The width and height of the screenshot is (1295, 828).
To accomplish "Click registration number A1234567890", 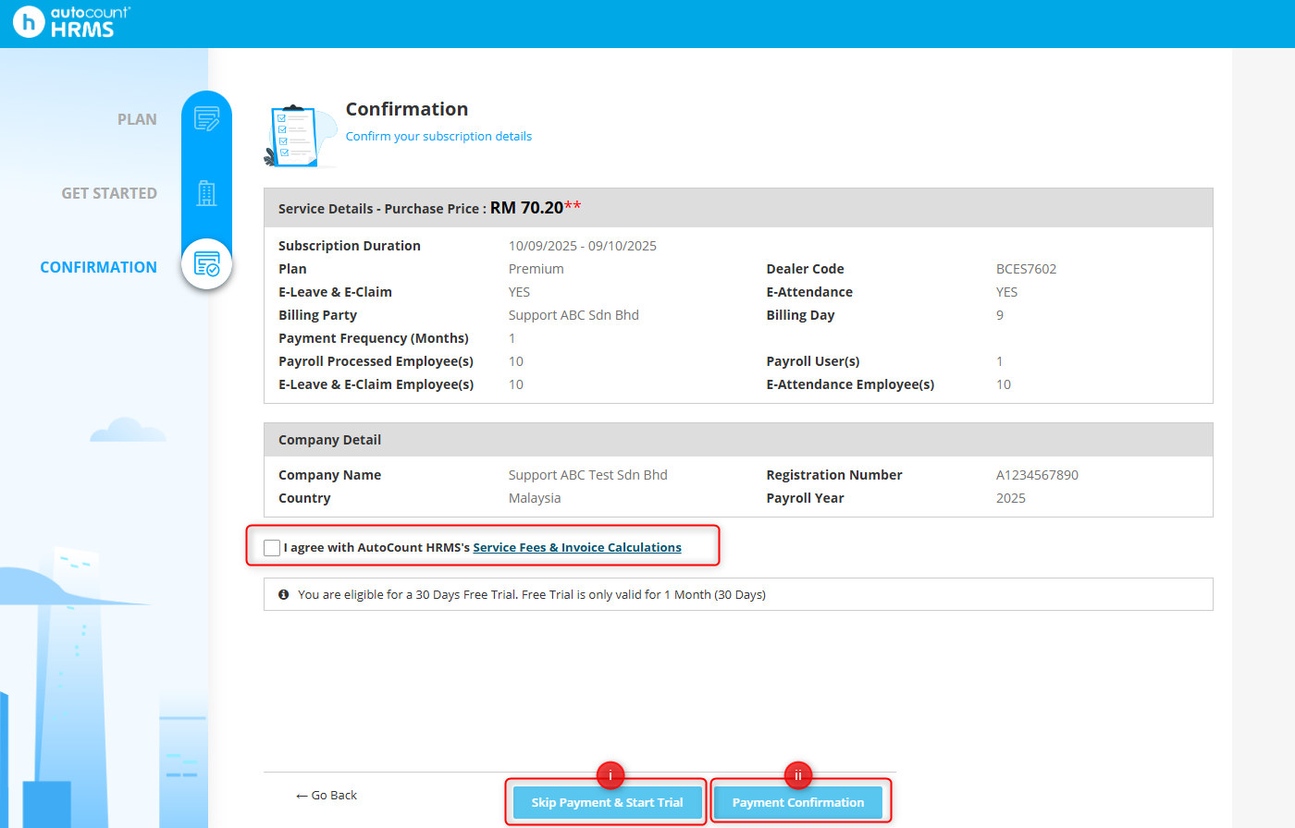I will (1037, 475).
